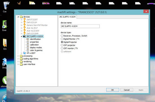Open the WinRAR archive icon on desktop
Screen dimensions: 155x102
[x=46, y=3]
